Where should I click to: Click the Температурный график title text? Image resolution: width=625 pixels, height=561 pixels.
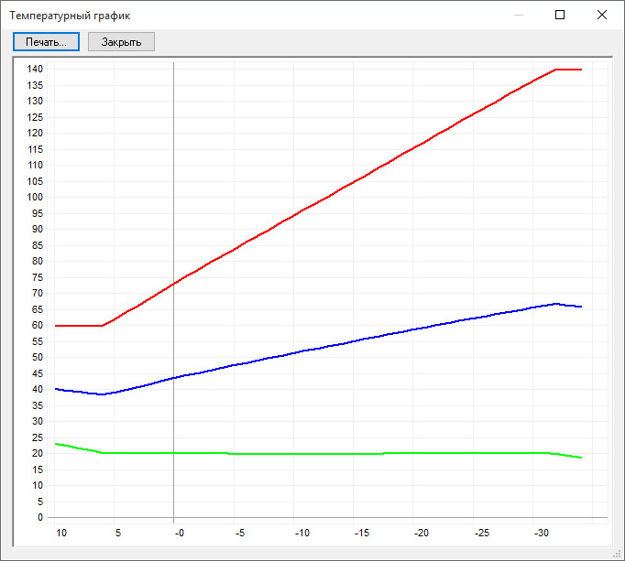click(70, 16)
